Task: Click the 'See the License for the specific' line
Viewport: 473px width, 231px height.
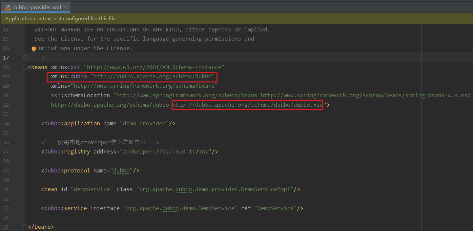Action: click(144, 39)
